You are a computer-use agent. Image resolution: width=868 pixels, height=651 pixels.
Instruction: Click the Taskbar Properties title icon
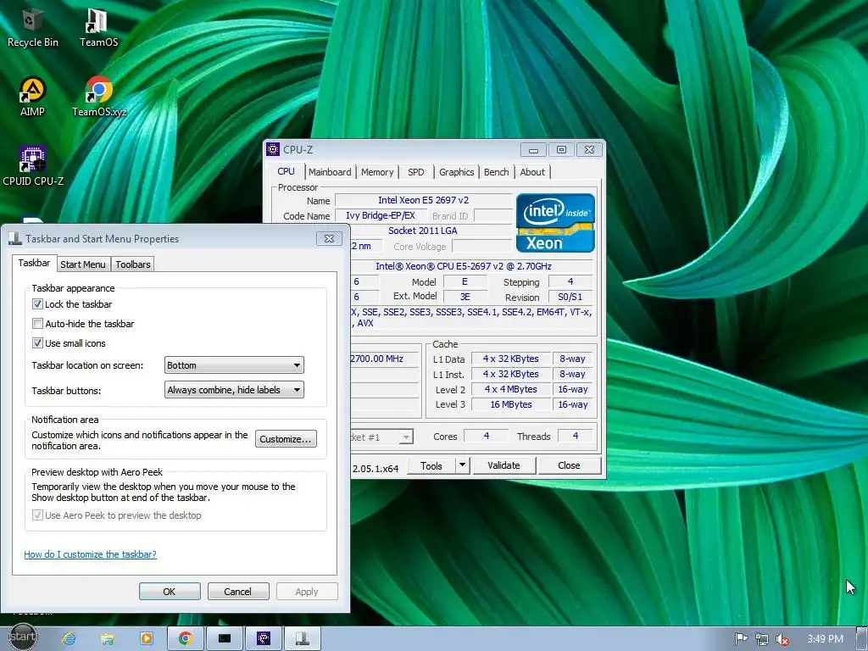pyautogui.click(x=15, y=238)
